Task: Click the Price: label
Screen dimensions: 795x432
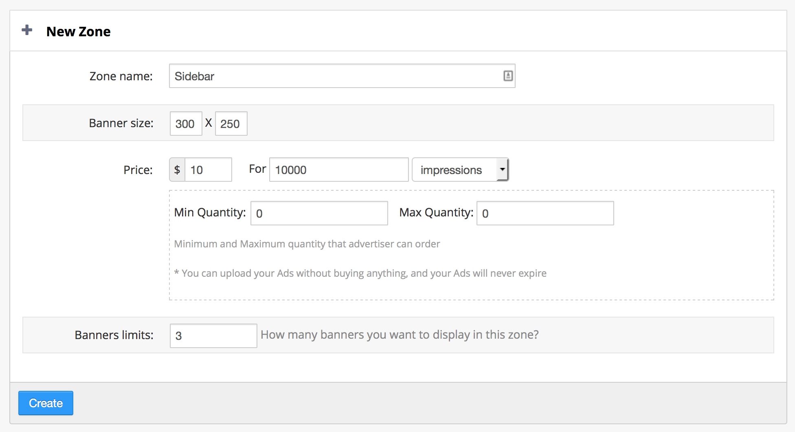Action: coord(138,170)
